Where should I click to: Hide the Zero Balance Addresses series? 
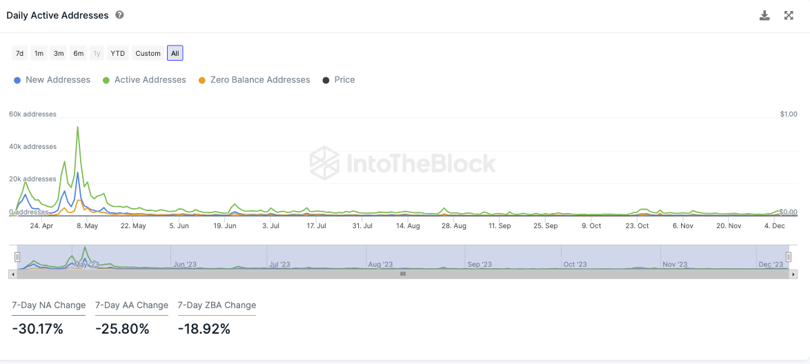(x=254, y=80)
